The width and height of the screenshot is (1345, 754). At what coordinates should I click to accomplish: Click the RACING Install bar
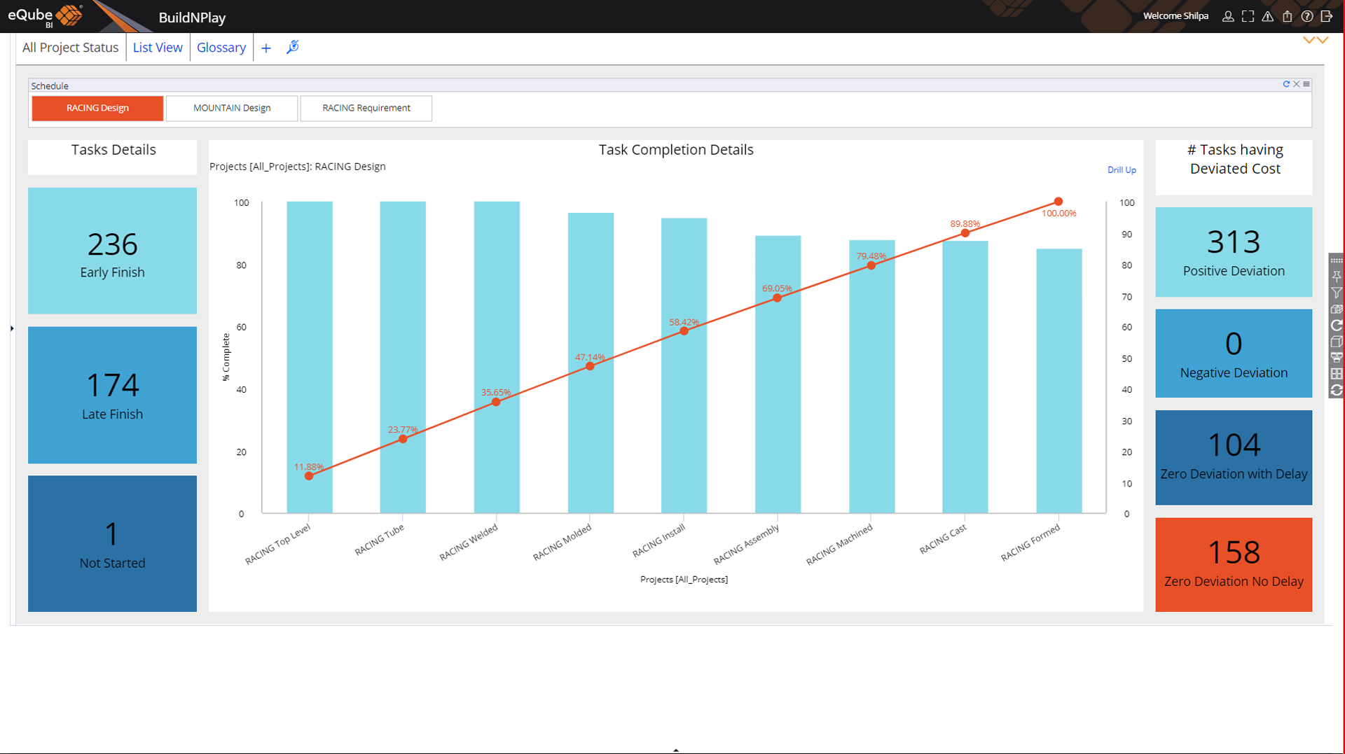pyautogui.click(x=684, y=365)
